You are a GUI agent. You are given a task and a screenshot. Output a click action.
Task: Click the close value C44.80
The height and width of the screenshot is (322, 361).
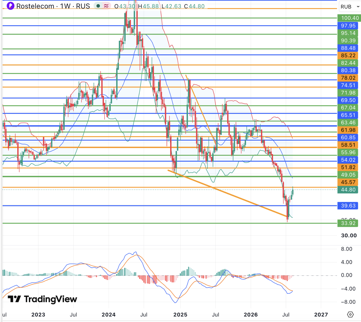point(194,6)
